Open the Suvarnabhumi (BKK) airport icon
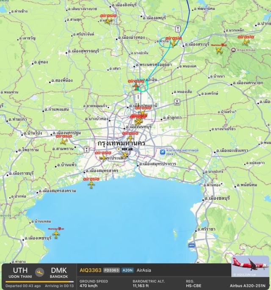Image resolution: width=271 pixels, height=290 pixels. (x=163, y=152)
